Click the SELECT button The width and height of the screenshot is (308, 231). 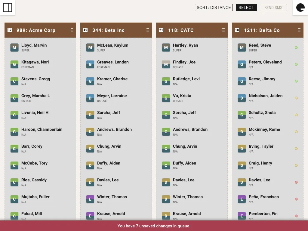(246, 8)
